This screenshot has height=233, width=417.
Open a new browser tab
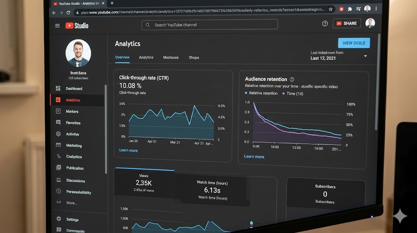click(112, 3)
